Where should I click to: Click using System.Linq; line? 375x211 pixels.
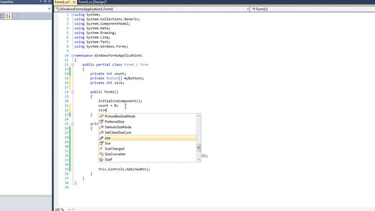pos(92,38)
